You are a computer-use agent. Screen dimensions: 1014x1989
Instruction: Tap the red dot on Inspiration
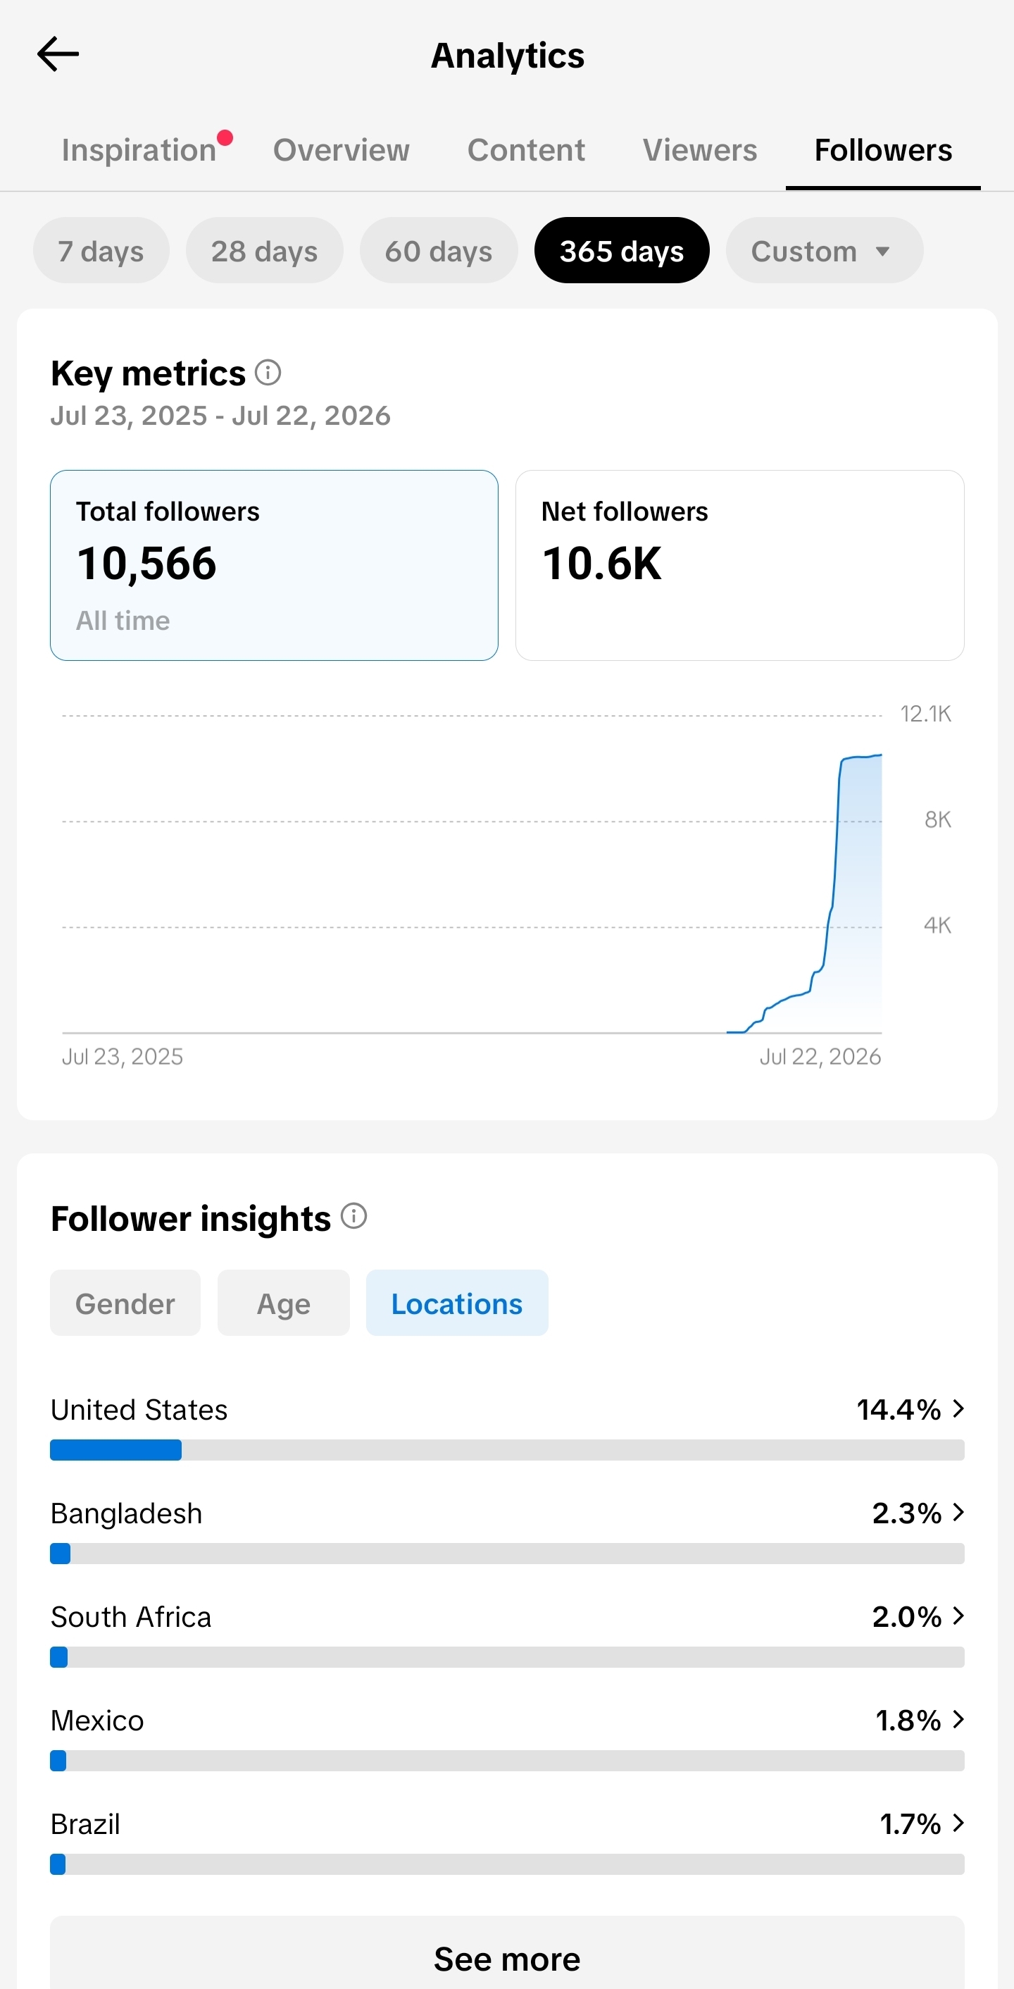pos(225,138)
